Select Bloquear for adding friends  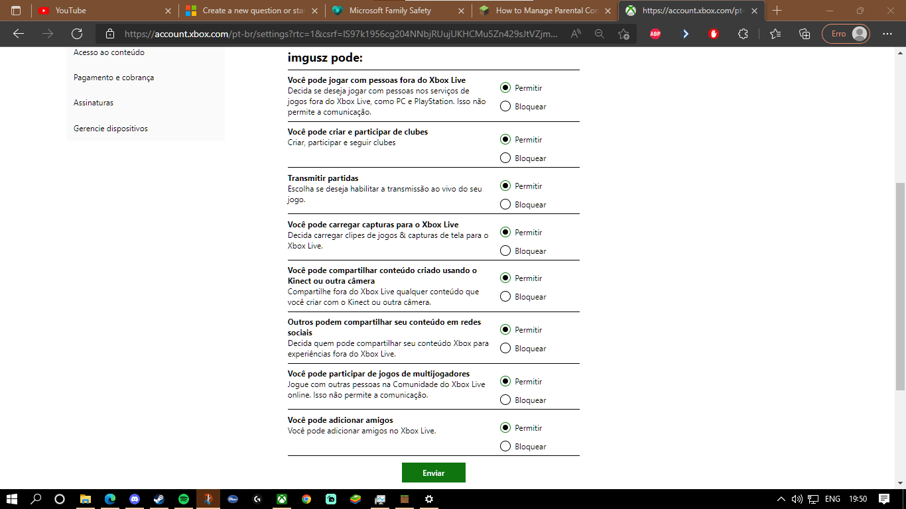[x=505, y=446]
